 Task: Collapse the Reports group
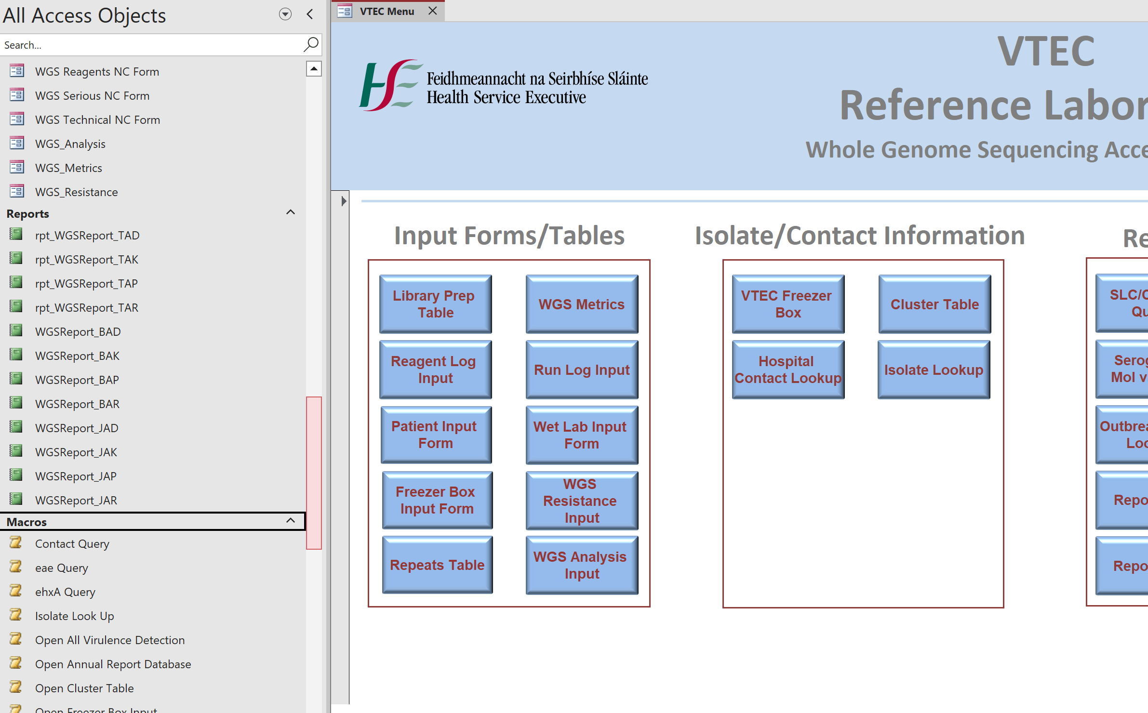(x=290, y=212)
